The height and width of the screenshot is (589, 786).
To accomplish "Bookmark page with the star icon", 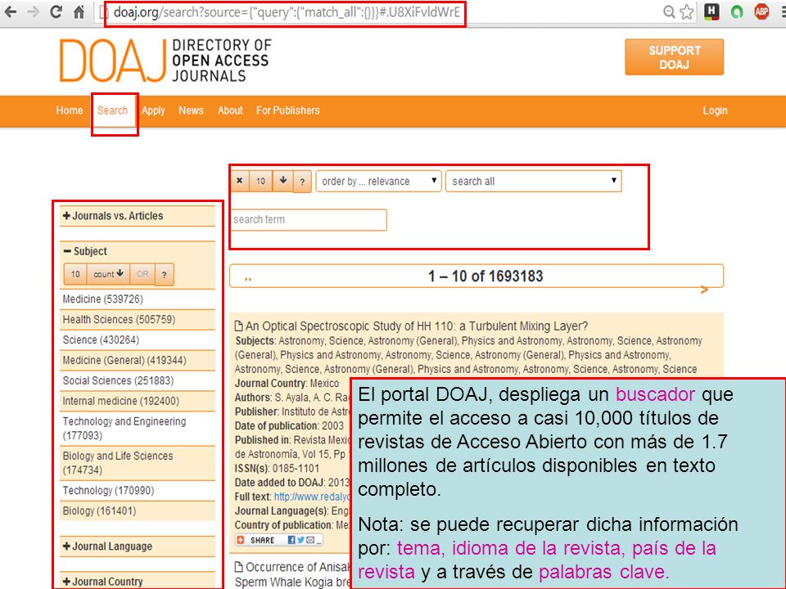I will pyautogui.click(x=687, y=11).
